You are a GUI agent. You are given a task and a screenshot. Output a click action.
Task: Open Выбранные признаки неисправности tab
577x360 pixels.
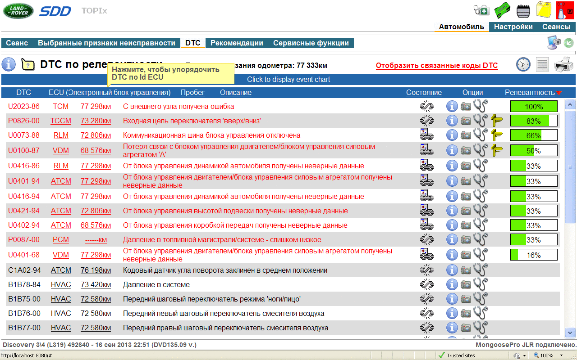[106, 43]
